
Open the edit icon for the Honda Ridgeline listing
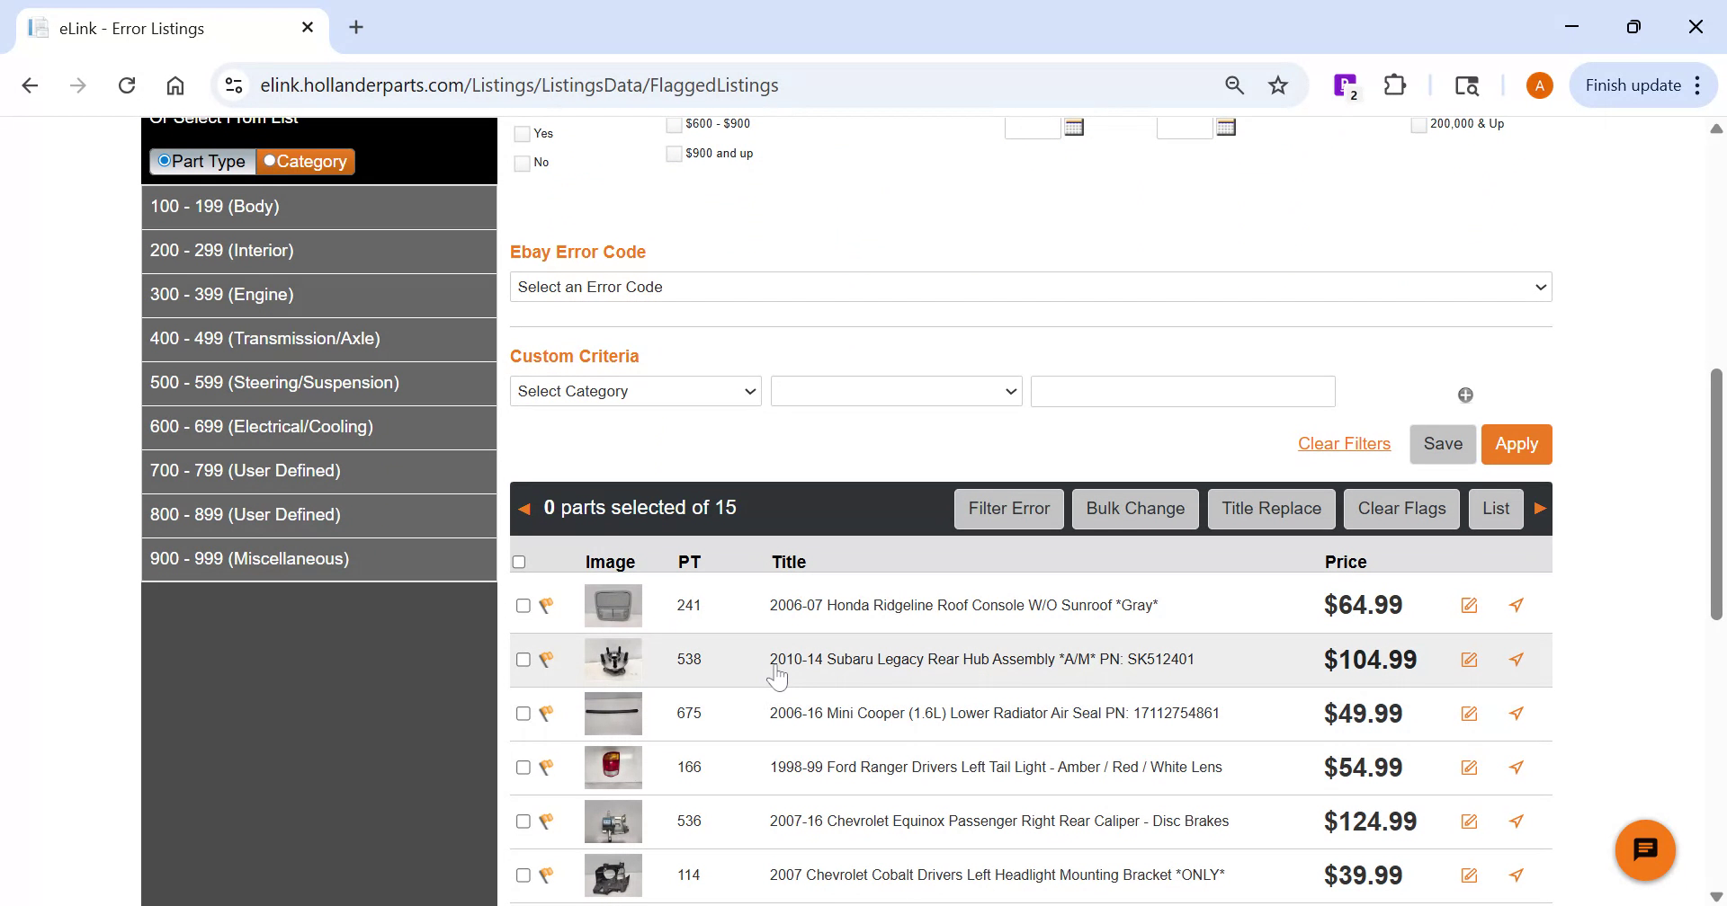(x=1469, y=605)
